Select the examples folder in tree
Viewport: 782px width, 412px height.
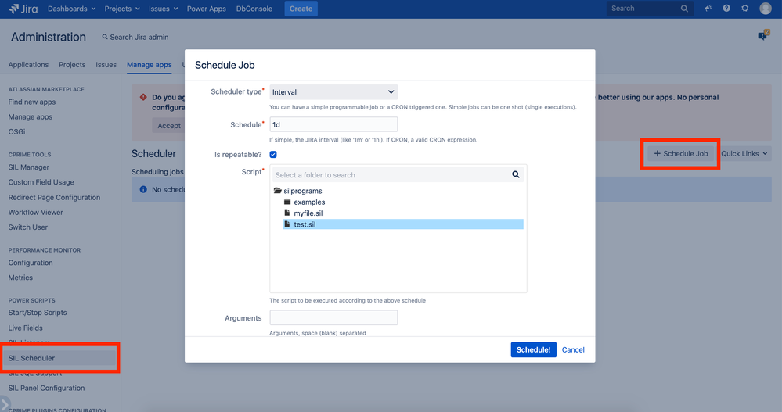309,202
